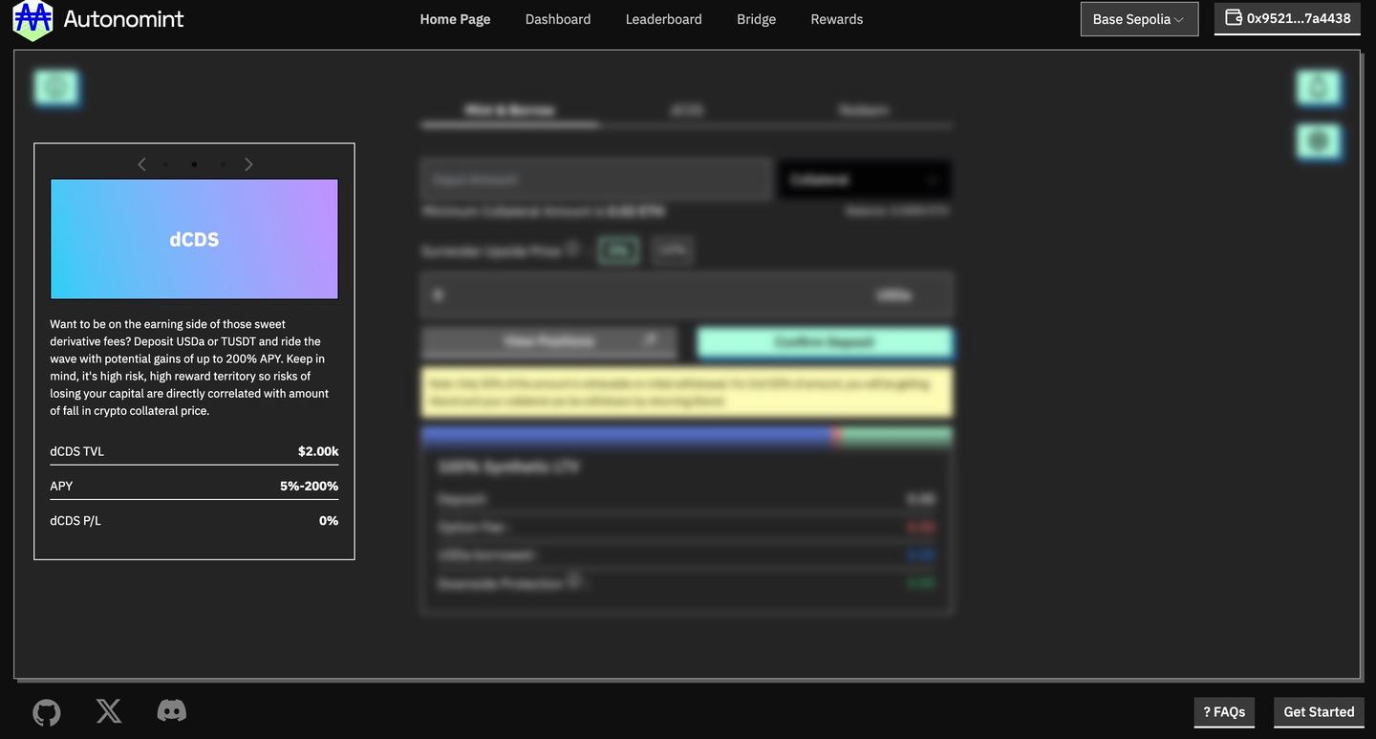
Task: Choose the 5% surrender upside option
Action: coord(618,250)
